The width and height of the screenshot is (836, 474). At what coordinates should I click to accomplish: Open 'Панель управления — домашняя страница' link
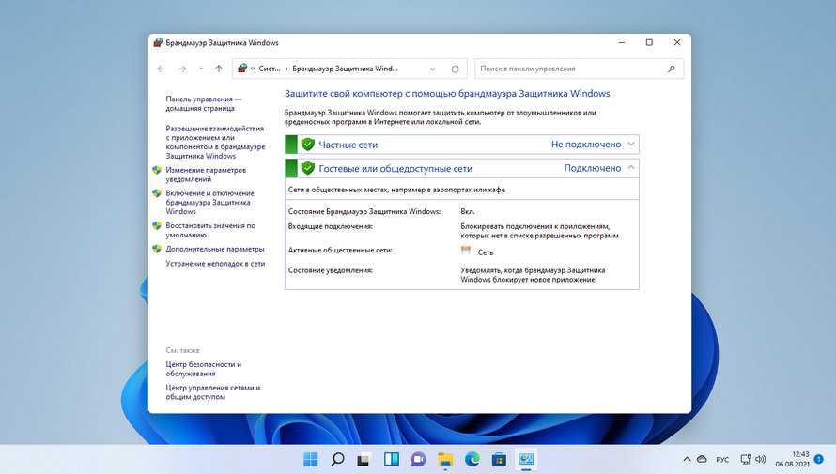204,103
